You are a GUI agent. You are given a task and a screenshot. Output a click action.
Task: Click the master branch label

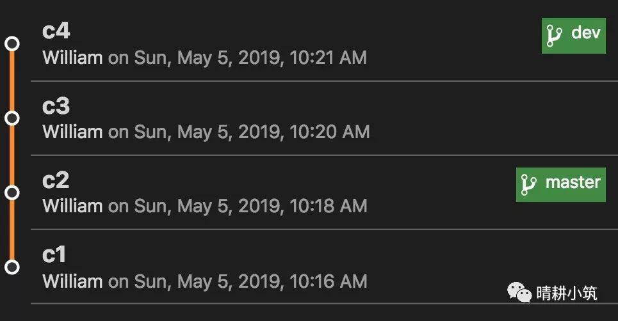573,183
